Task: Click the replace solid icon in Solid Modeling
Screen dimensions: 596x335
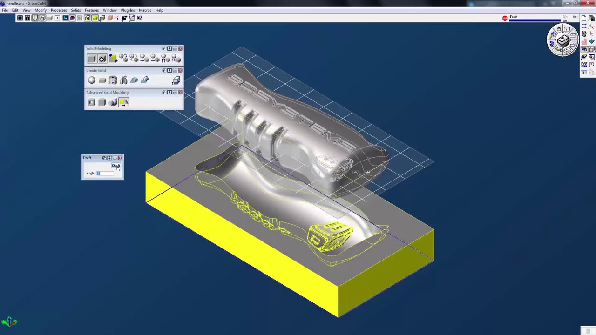Action: (x=123, y=58)
